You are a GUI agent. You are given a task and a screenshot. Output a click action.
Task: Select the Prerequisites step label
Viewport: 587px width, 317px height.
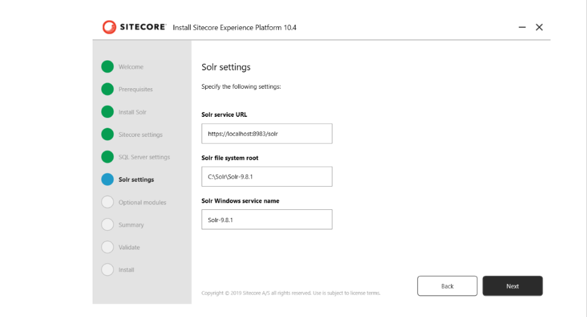pyautogui.click(x=136, y=89)
